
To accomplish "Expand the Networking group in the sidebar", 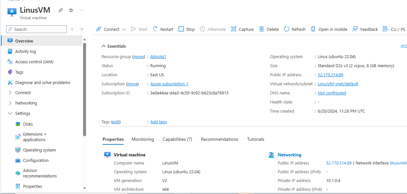I will pyautogui.click(x=10, y=103).
